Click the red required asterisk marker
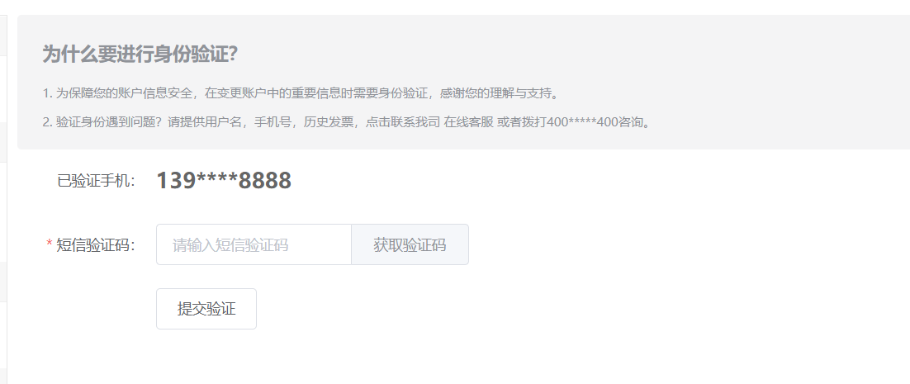 pyautogui.click(x=50, y=244)
